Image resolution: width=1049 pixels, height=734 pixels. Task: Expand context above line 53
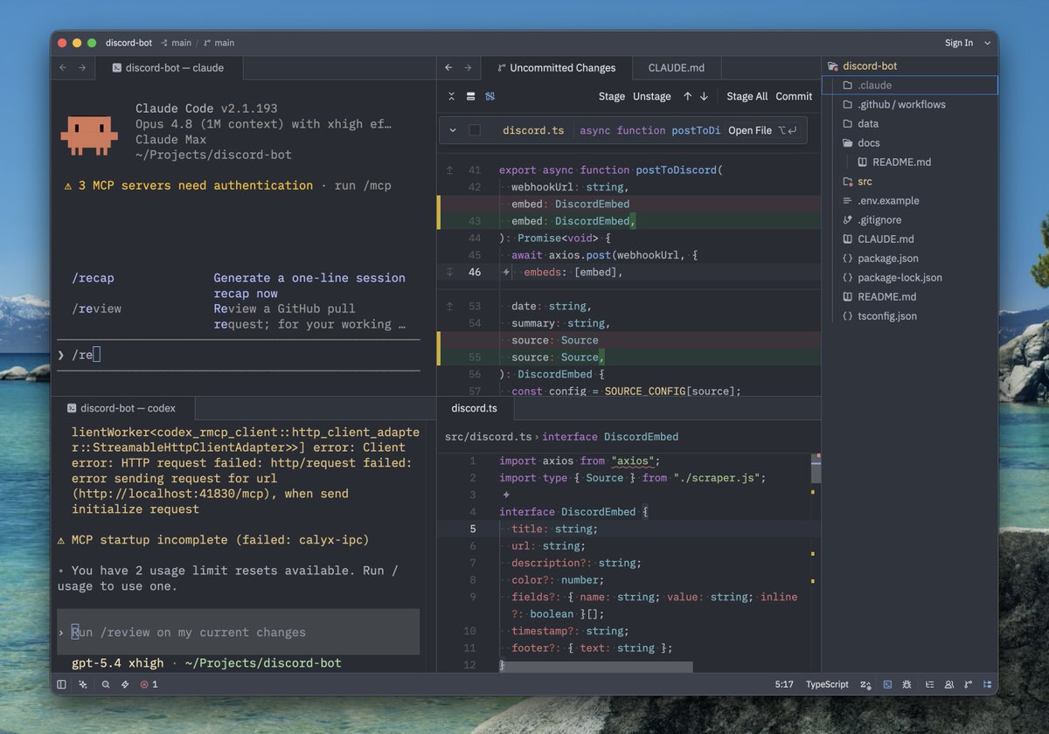[449, 307]
